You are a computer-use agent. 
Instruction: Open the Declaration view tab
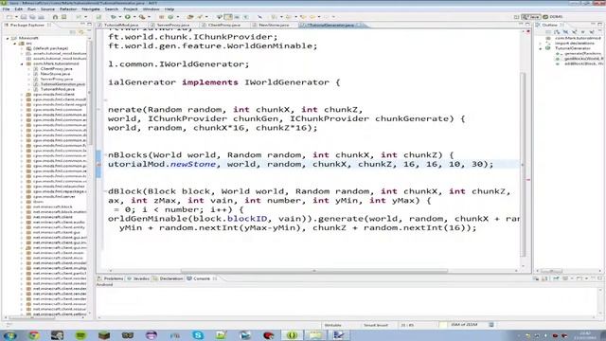pyautogui.click(x=169, y=278)
